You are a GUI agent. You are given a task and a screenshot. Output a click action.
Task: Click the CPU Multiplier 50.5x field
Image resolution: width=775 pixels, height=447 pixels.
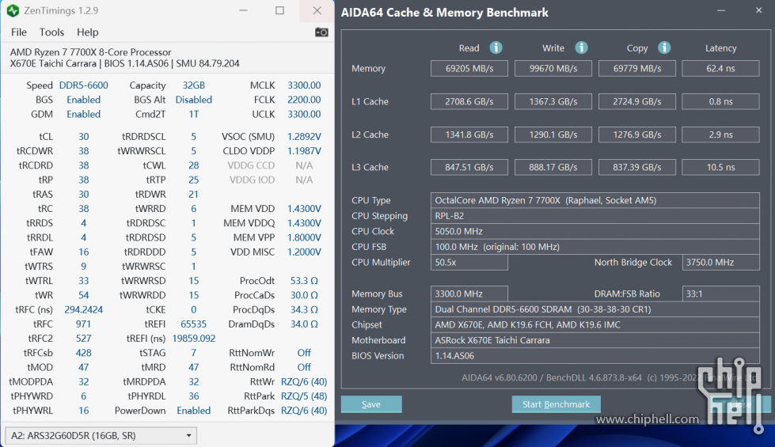(x=469, y=263)
